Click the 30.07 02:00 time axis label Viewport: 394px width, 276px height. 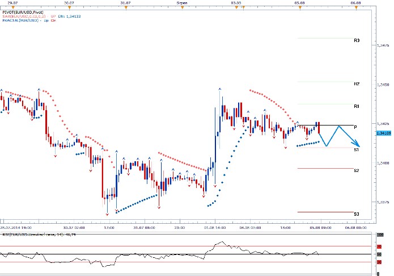pyautogui.click(x=74, y=228)
